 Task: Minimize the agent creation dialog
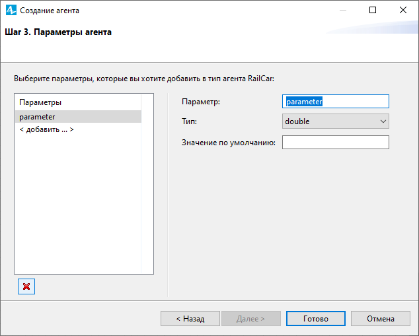343,10
